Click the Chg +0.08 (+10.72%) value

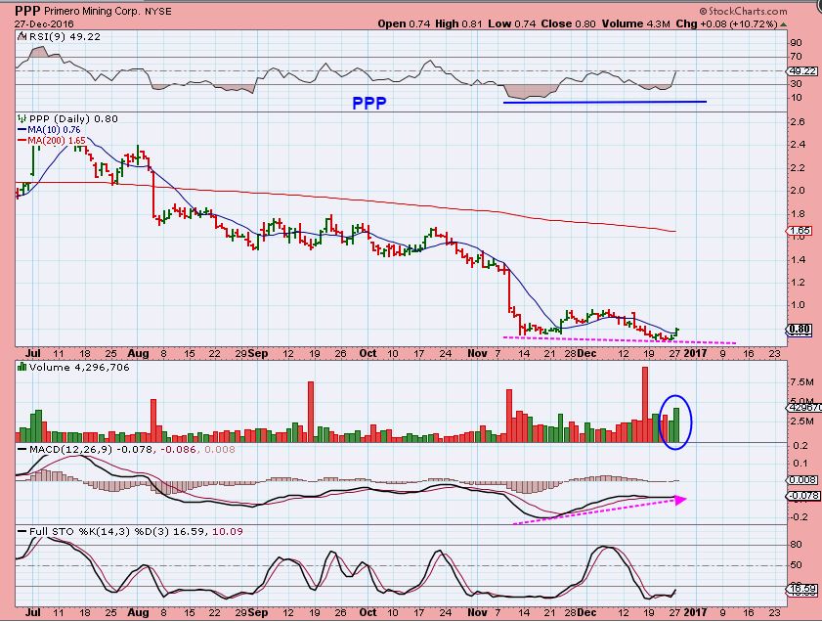(726, 24)
